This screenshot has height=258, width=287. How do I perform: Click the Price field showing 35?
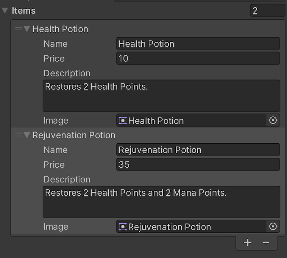pos(198,165)
